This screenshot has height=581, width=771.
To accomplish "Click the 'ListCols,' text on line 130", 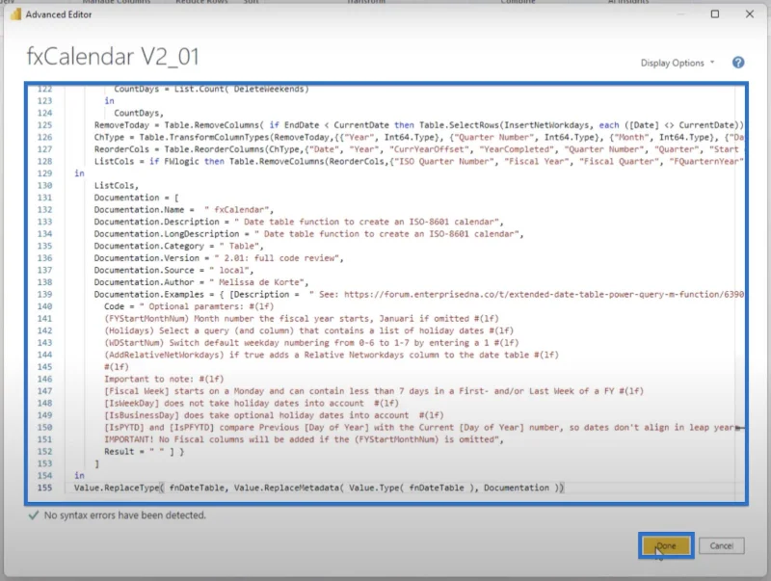I will pos(116,185).
